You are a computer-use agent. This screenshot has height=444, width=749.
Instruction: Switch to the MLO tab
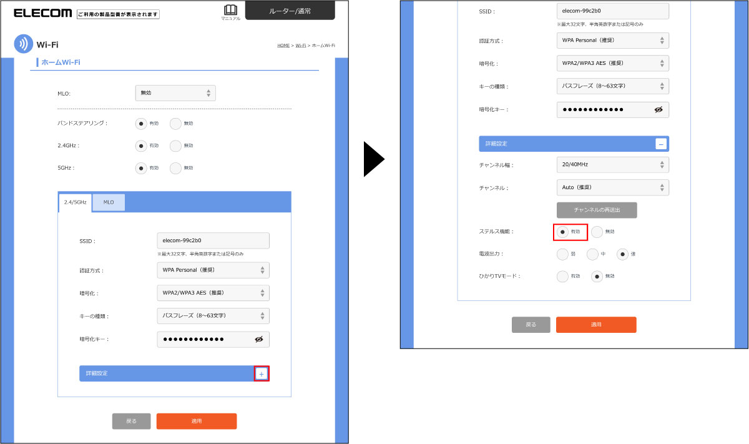[109, 202]
